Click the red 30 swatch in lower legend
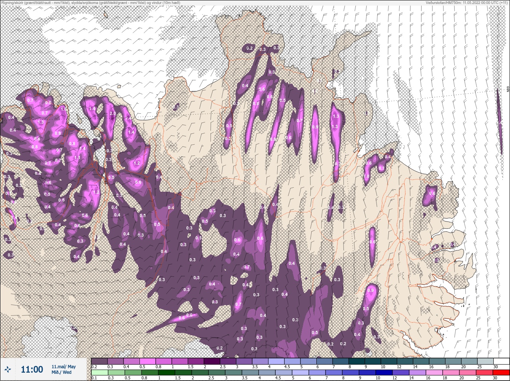Image resolution: width=510 pixels, height=381 pixels. (x=502, y=372)
